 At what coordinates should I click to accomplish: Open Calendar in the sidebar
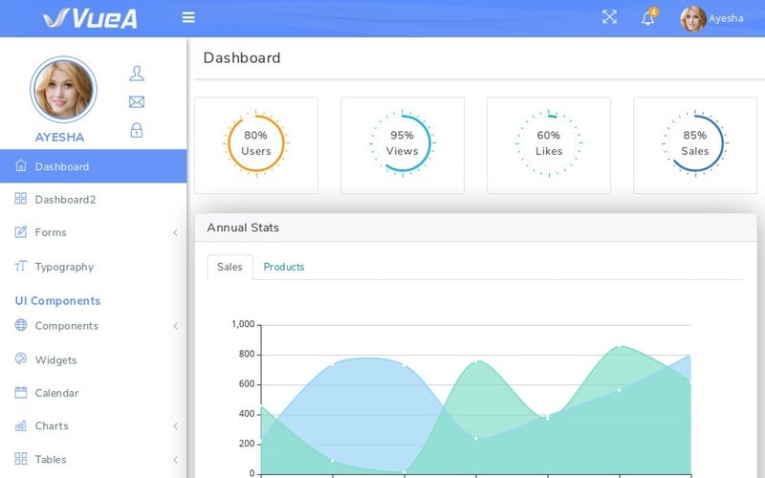[x=56, y=393]
